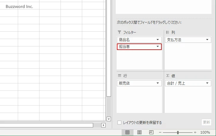
Task: Open dropdown for 合計 / 売上 value field
Action: pyautogui.click(x=207, y=83)
